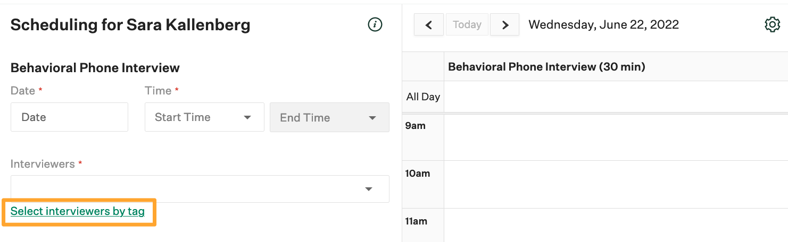The width and height of the screenshot is (788, 242).
Task: Click the info icon beside scheduling title
Action: tap(375, 24)
